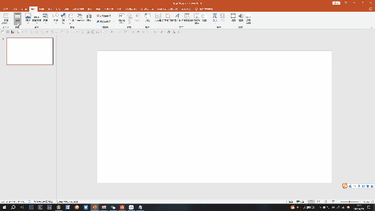Expand the Photo Album dropdown arrow
Screen dimensions: 375x211
tap(45, 23)
